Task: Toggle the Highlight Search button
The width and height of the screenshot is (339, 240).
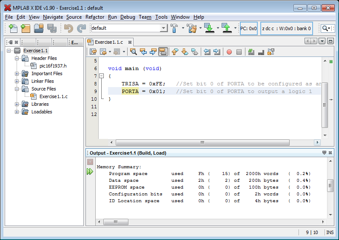Action: click(x=163, y=51)
